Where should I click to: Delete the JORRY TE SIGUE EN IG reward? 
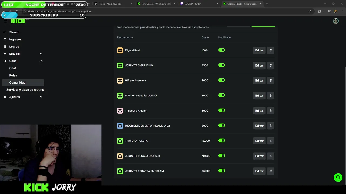pos(271,65)
